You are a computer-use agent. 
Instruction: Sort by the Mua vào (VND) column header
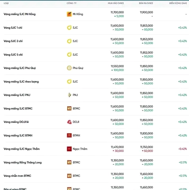116,3
